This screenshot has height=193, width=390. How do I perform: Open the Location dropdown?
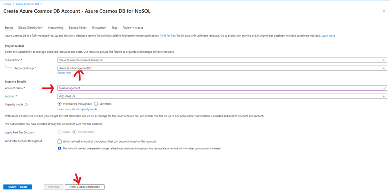(222, 96)
